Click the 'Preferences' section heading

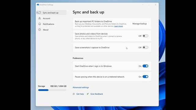pyautogui.click(x=78, y=58)
